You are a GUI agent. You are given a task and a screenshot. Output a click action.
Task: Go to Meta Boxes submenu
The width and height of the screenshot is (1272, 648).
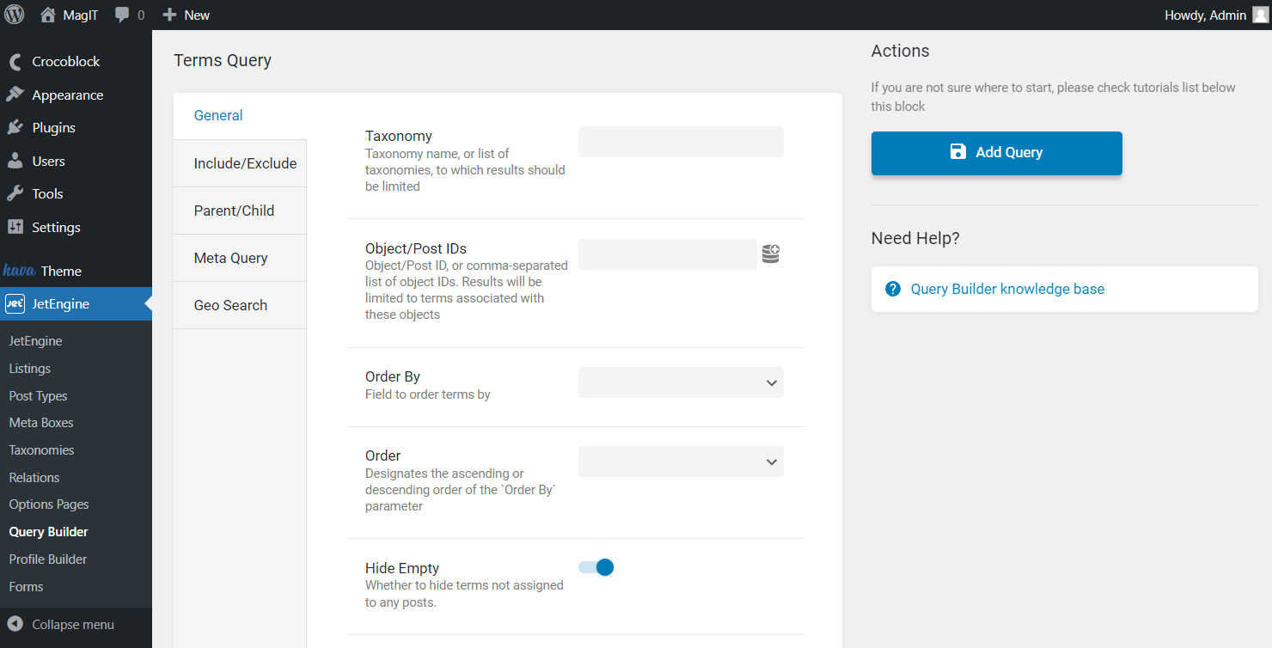pos(41,423)
